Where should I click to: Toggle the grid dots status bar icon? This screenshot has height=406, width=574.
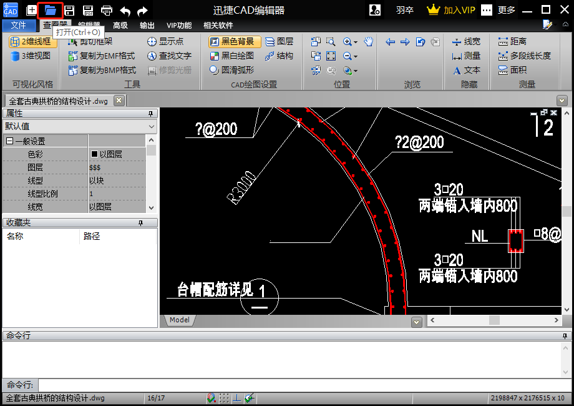point(225,398)
